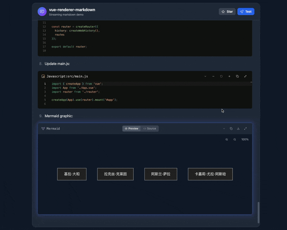
Task: Zoom out of the Mermaid diagram
Action: [235, 139]
